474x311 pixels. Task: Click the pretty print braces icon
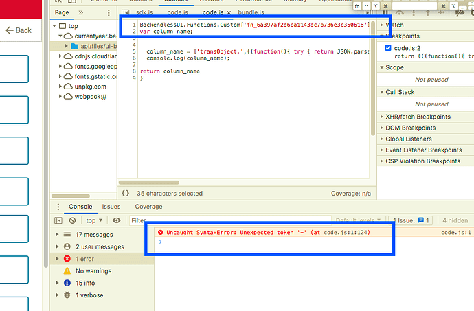click(x=125, y=193)
